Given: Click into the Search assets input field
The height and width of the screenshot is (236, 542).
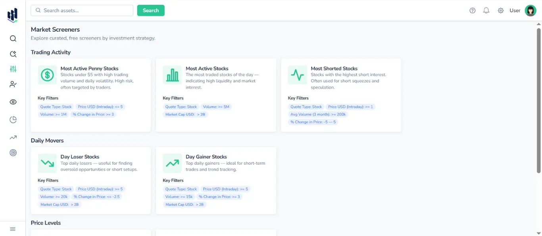Looking at the screenshot, I should (81, 10).
